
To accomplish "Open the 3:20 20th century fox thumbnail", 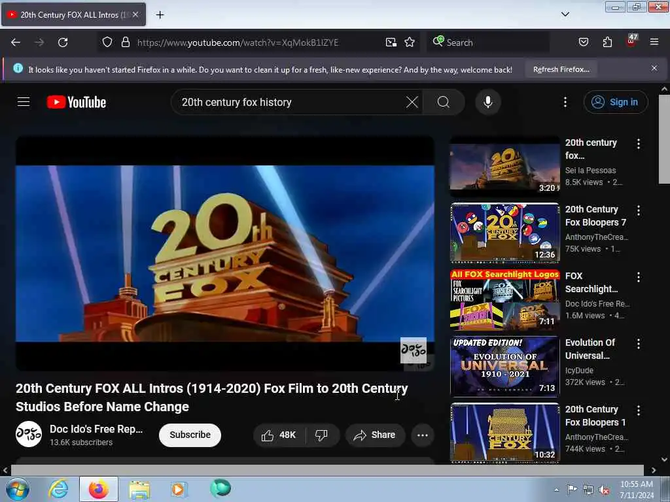I will pyautogui.click(x=505, y=165).
